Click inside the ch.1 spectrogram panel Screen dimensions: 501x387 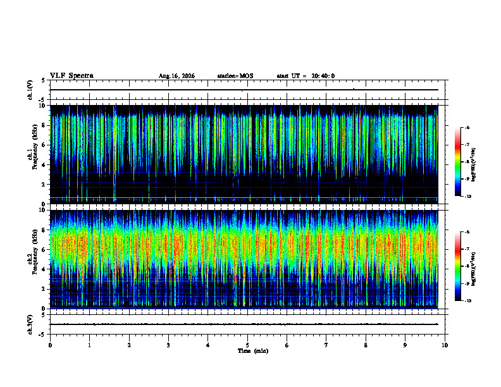click(244, 154)
